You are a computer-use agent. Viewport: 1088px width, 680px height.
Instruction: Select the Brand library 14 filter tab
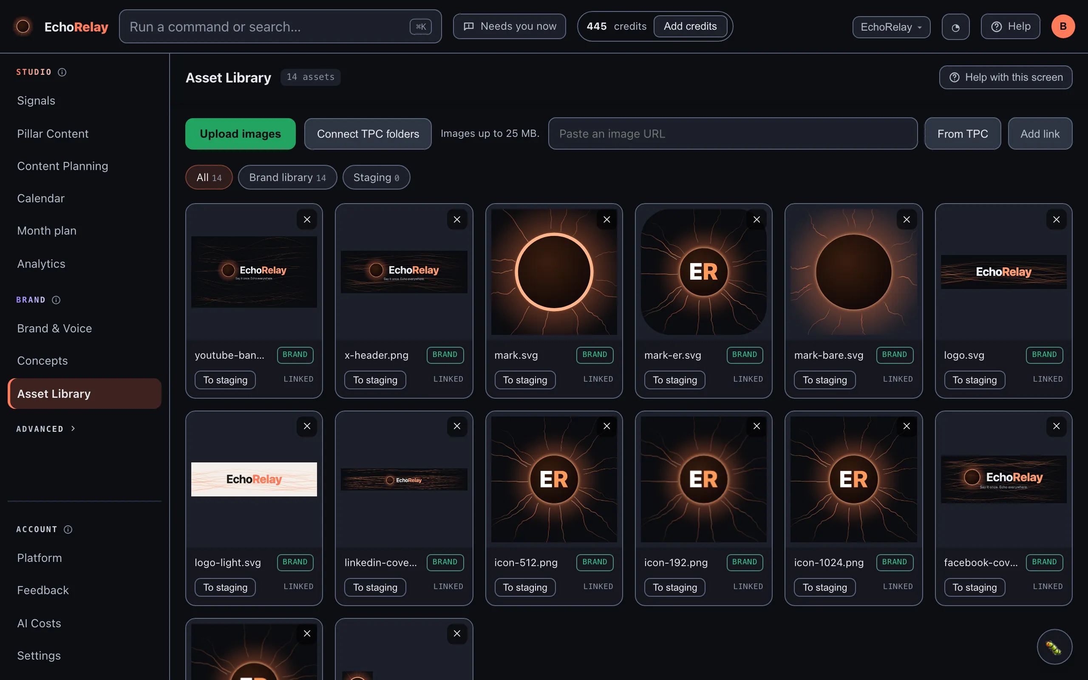click(x=287, y=177)
